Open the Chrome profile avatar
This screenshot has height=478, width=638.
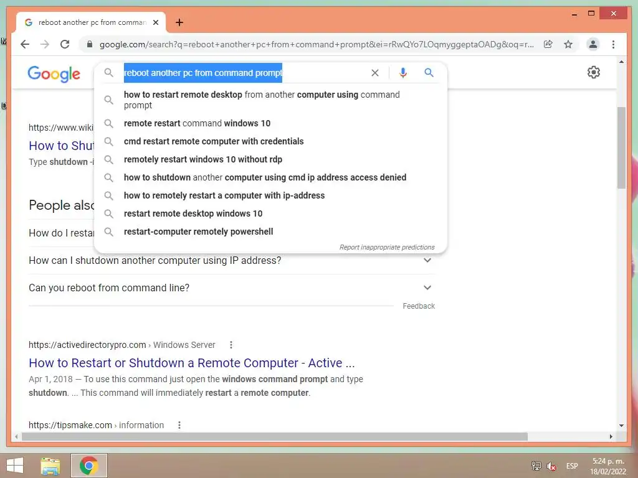[x=593, y=44]
